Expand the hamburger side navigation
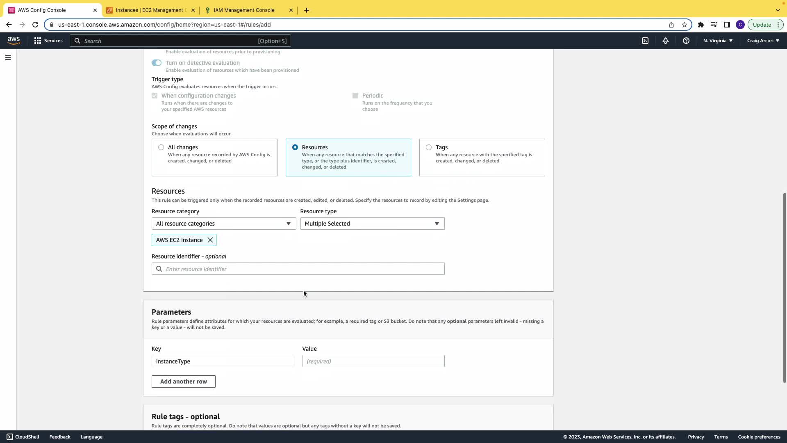 coord(8,57)
